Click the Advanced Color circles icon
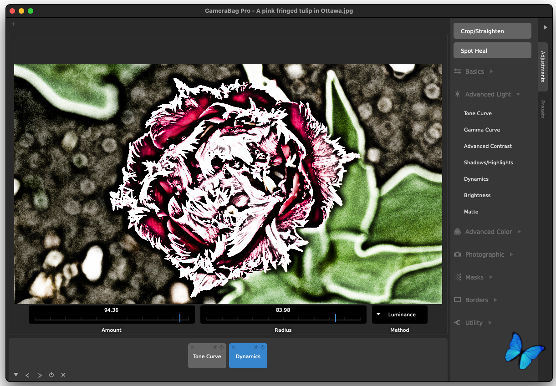 pyautogui.click(x=458, y=232)
